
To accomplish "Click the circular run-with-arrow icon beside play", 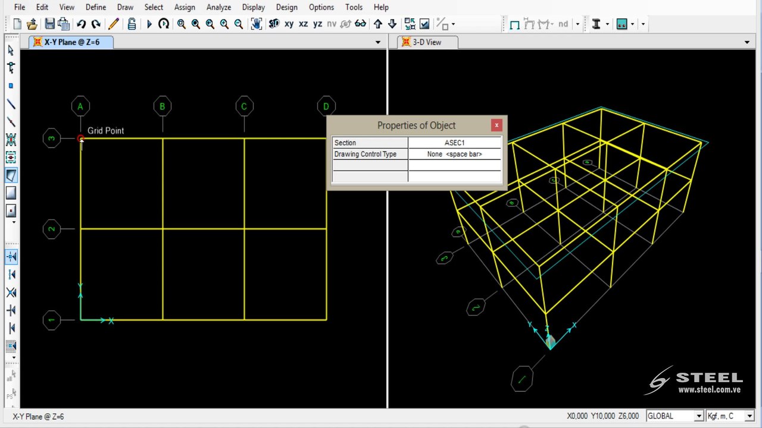I will [x=164, y=24].
